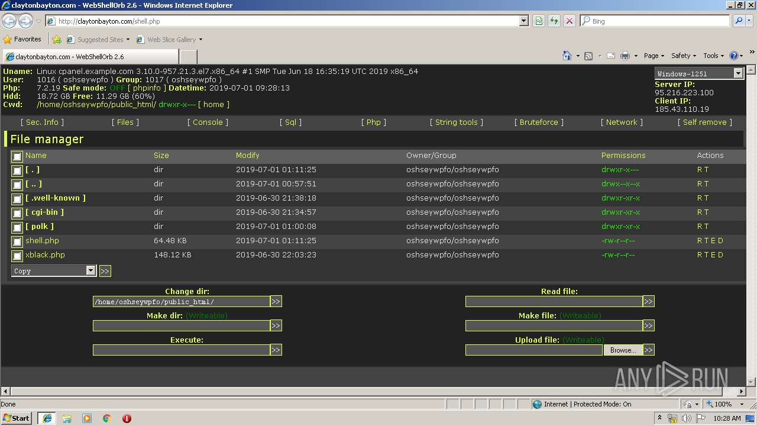The image size is (757, 426).
Task: Click the Read Mail icon
Action: 610,56
